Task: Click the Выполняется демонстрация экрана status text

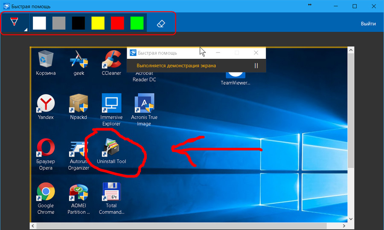Action: pyautogui.click(x=176, y=66)
